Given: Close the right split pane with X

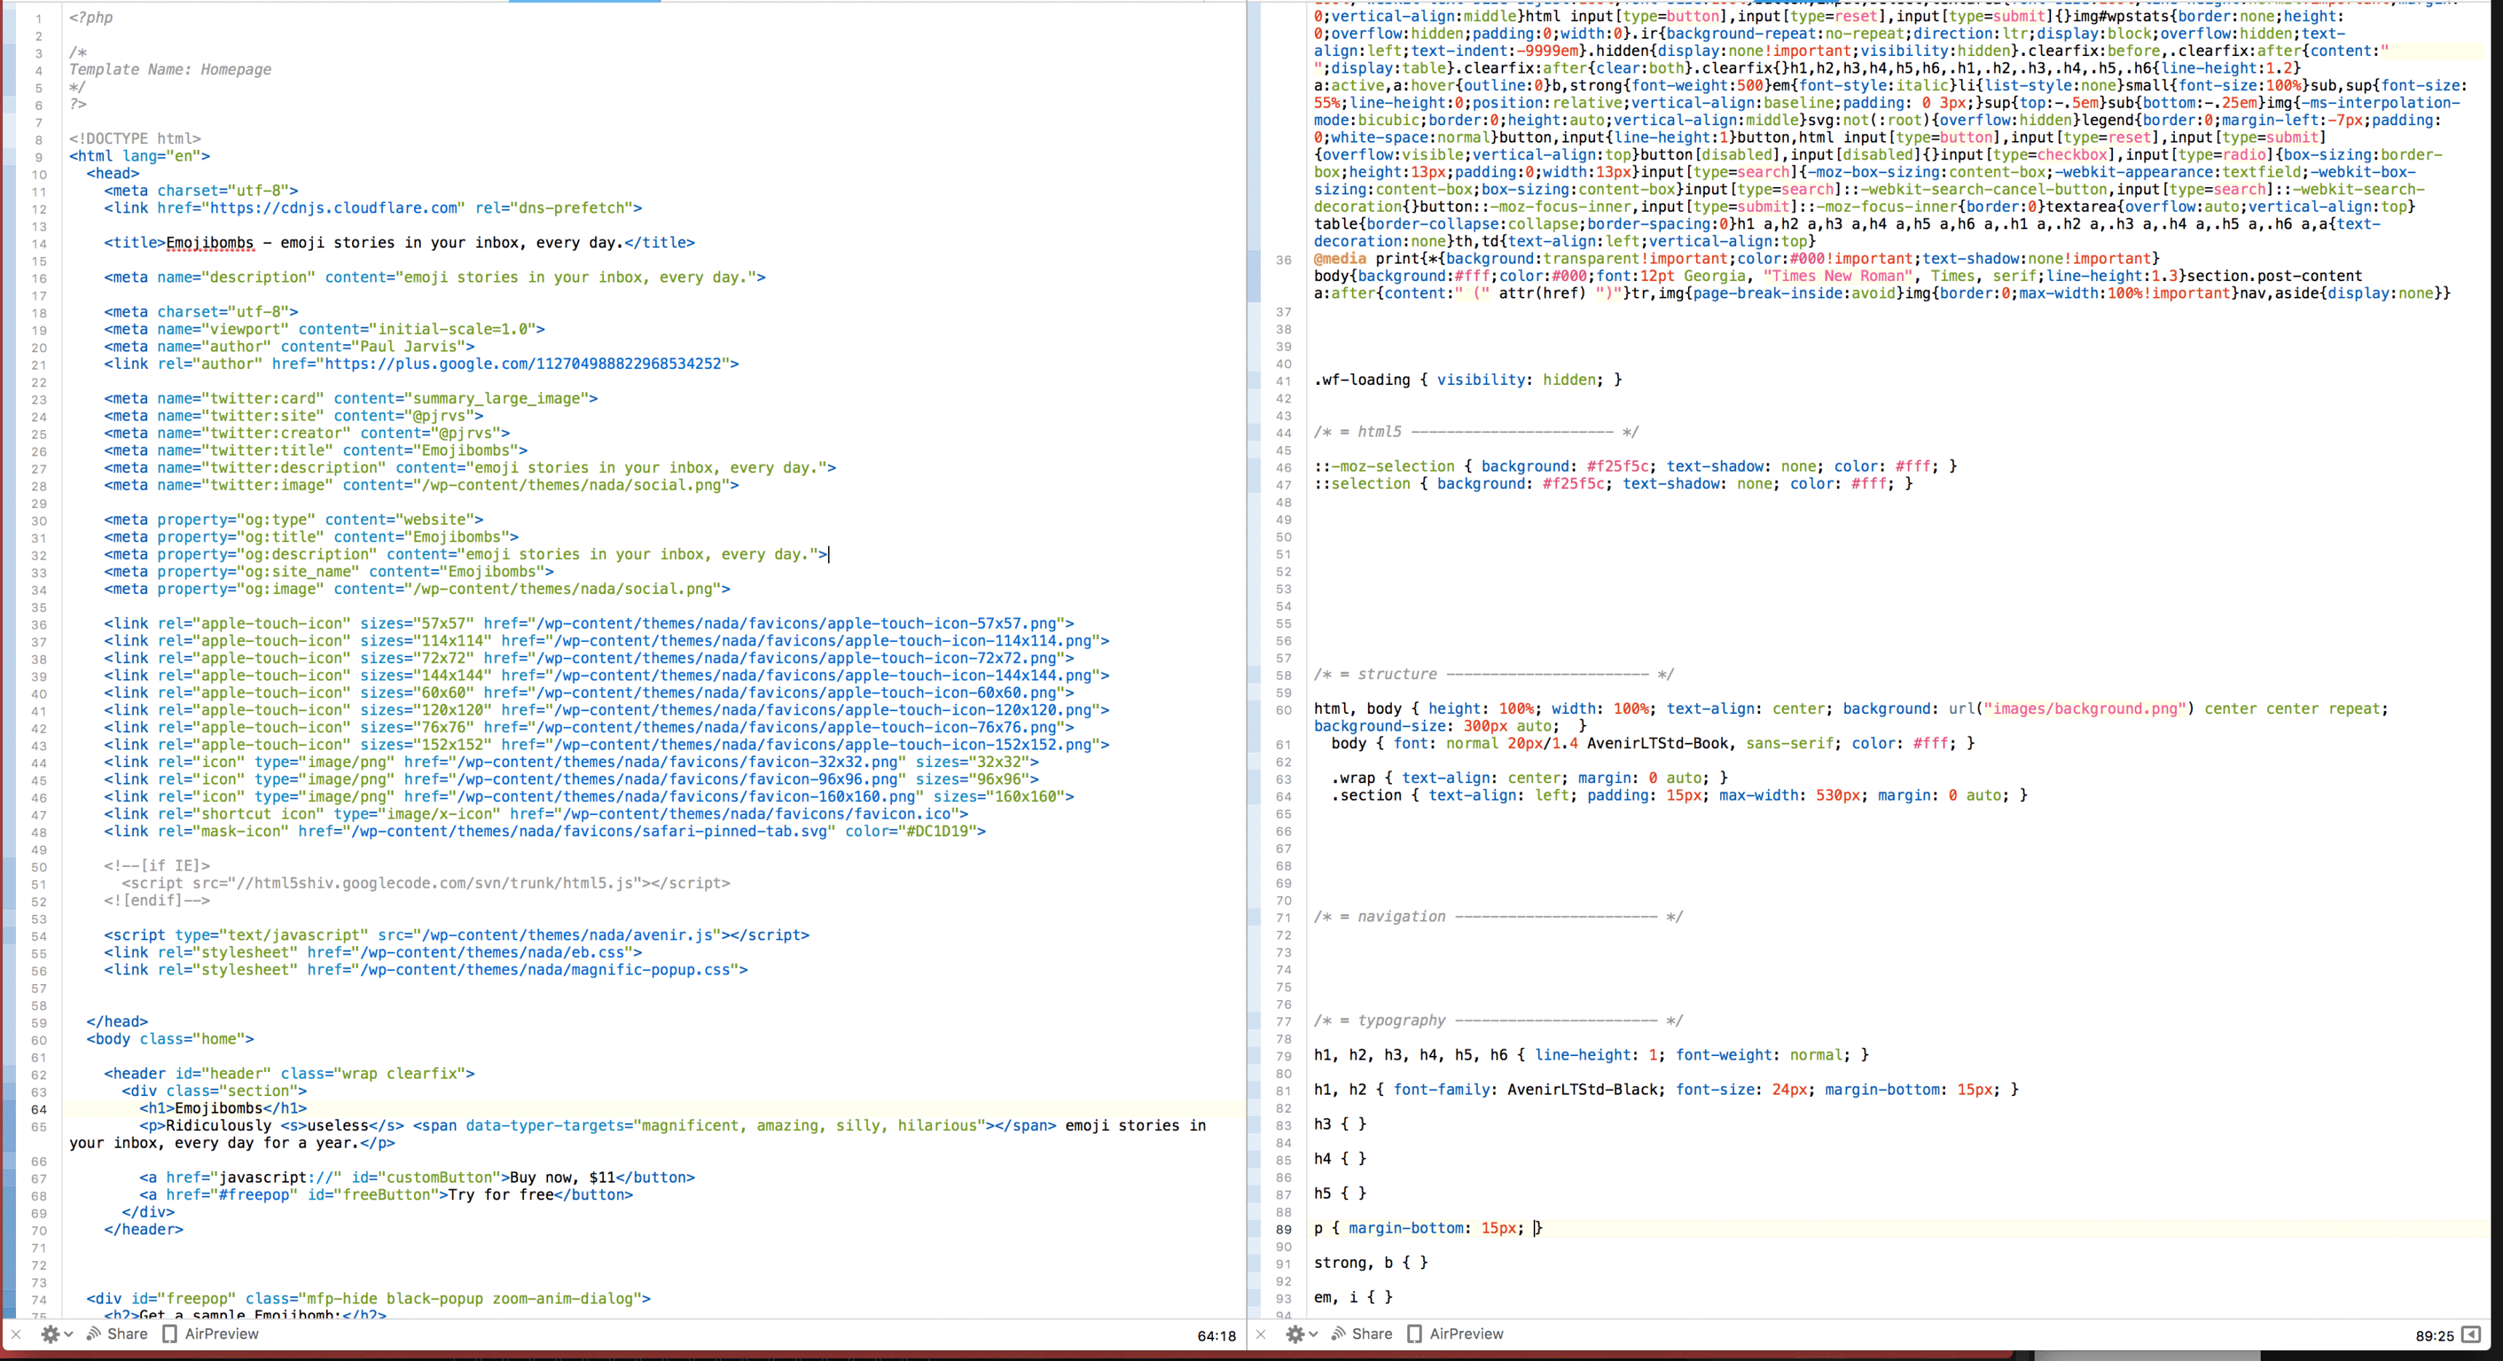Looking at the screenshot, I should (1260, 1334).
